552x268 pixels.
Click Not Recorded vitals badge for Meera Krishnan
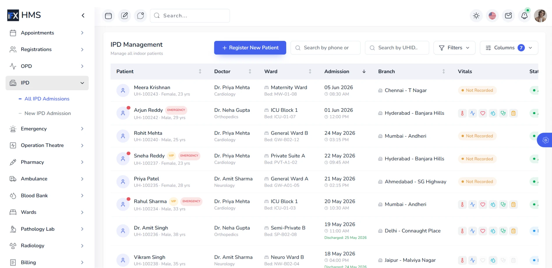pos(477,90)
